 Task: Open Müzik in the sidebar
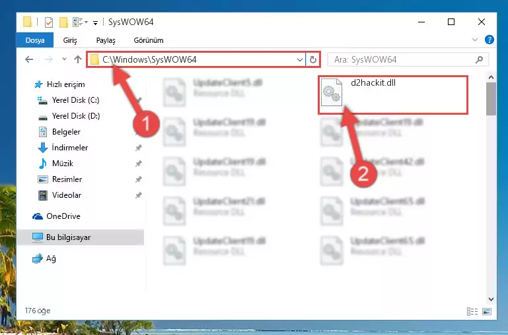click(x=55, y=164)
